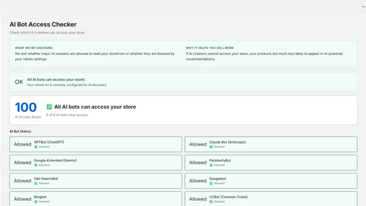The width and height of the screenshot is (366, 206).
Task: Select the Google-Extended (Gemini) status card
Action: click(96, 163)
